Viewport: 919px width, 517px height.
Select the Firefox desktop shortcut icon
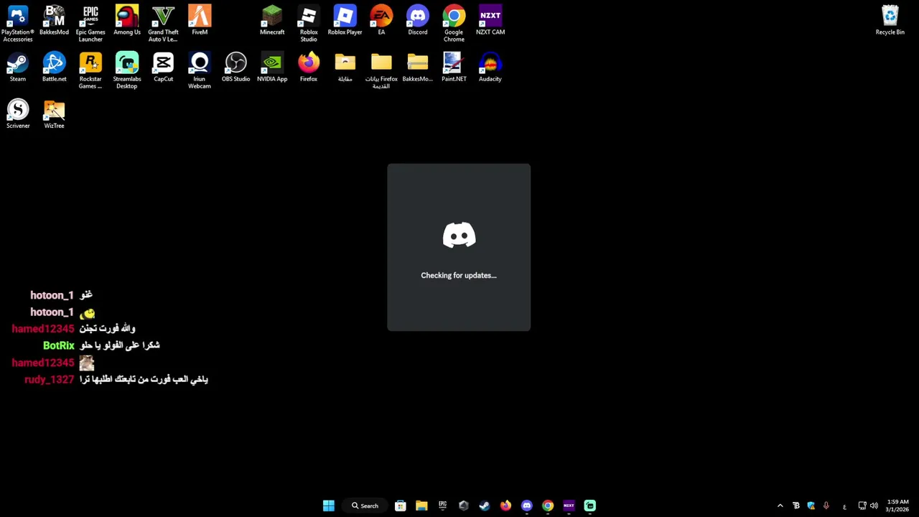pos(309,67)
